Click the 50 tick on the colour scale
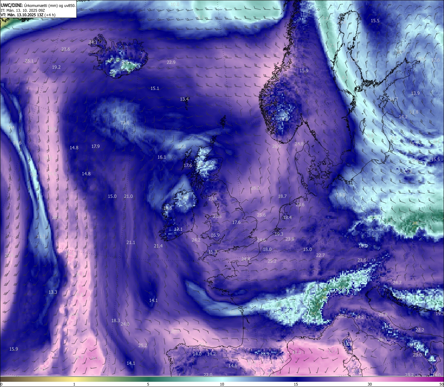 click(441, 384)
